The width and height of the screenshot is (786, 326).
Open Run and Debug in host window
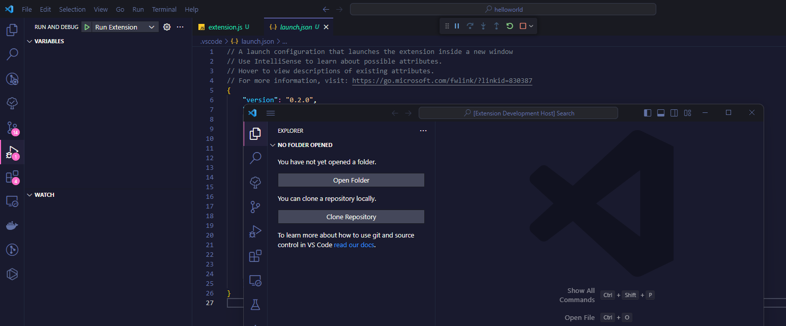click(x=255, y=231)
